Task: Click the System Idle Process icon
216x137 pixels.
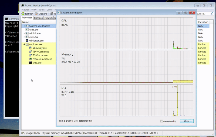Action: 27,26
